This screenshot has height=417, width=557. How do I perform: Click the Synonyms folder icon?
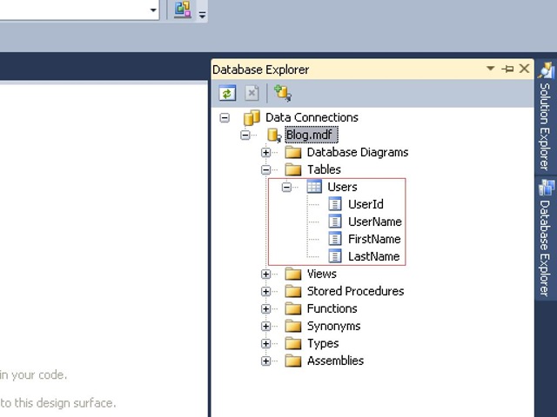click(x=293, y=327)
